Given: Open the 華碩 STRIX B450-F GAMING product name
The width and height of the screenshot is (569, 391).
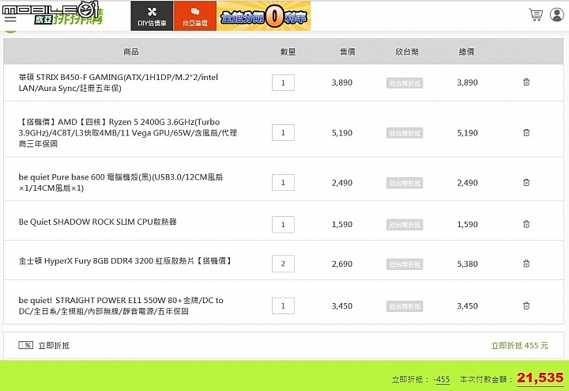Looking at the screenshot, I should (119, 82).
